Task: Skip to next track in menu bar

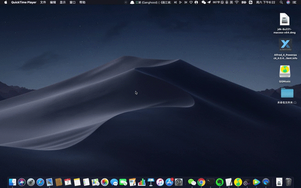Action: tap(186, 2)
